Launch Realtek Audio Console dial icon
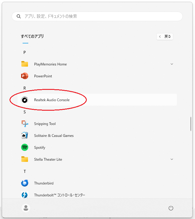 [x=25, y=100]
